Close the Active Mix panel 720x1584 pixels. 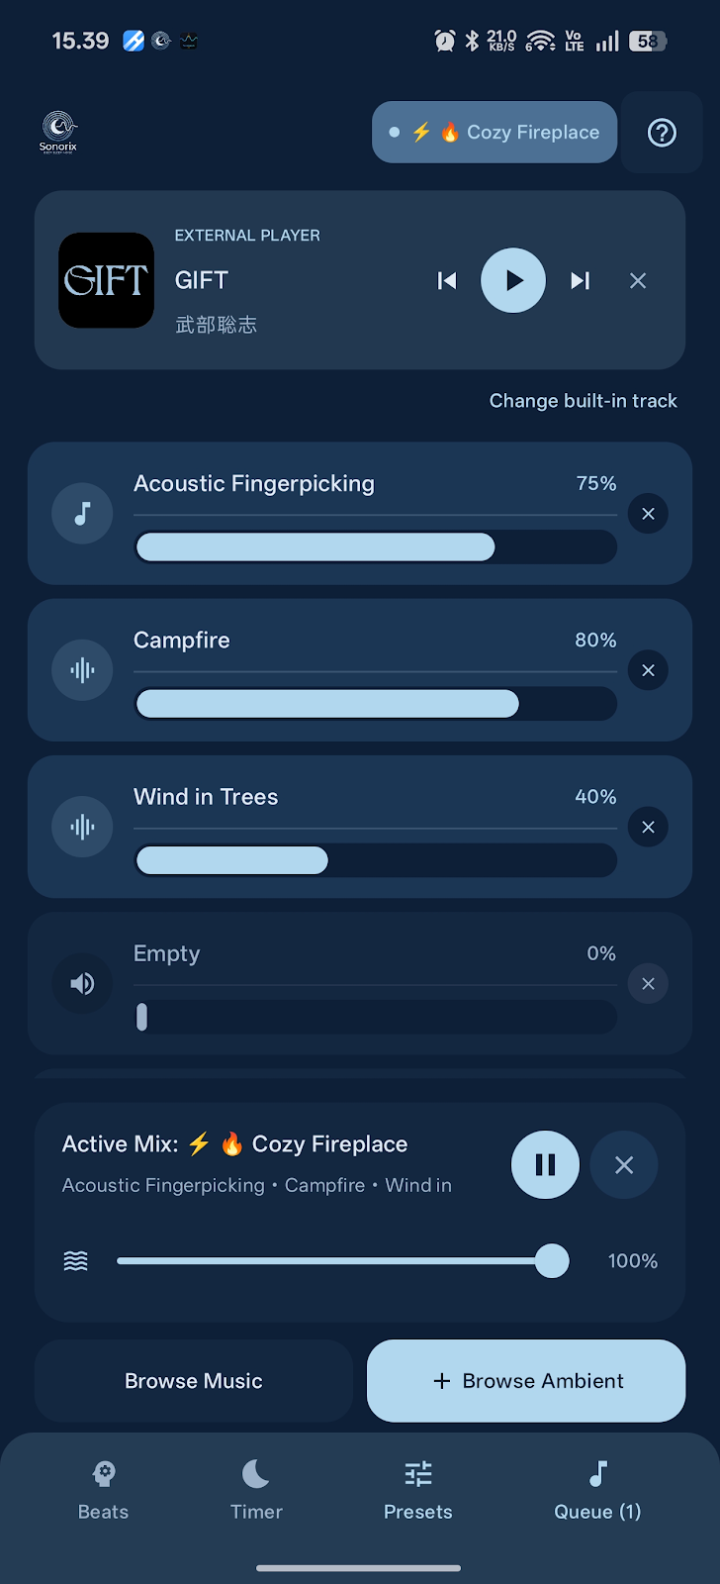pyautogui.click(x=624, y=1165)
